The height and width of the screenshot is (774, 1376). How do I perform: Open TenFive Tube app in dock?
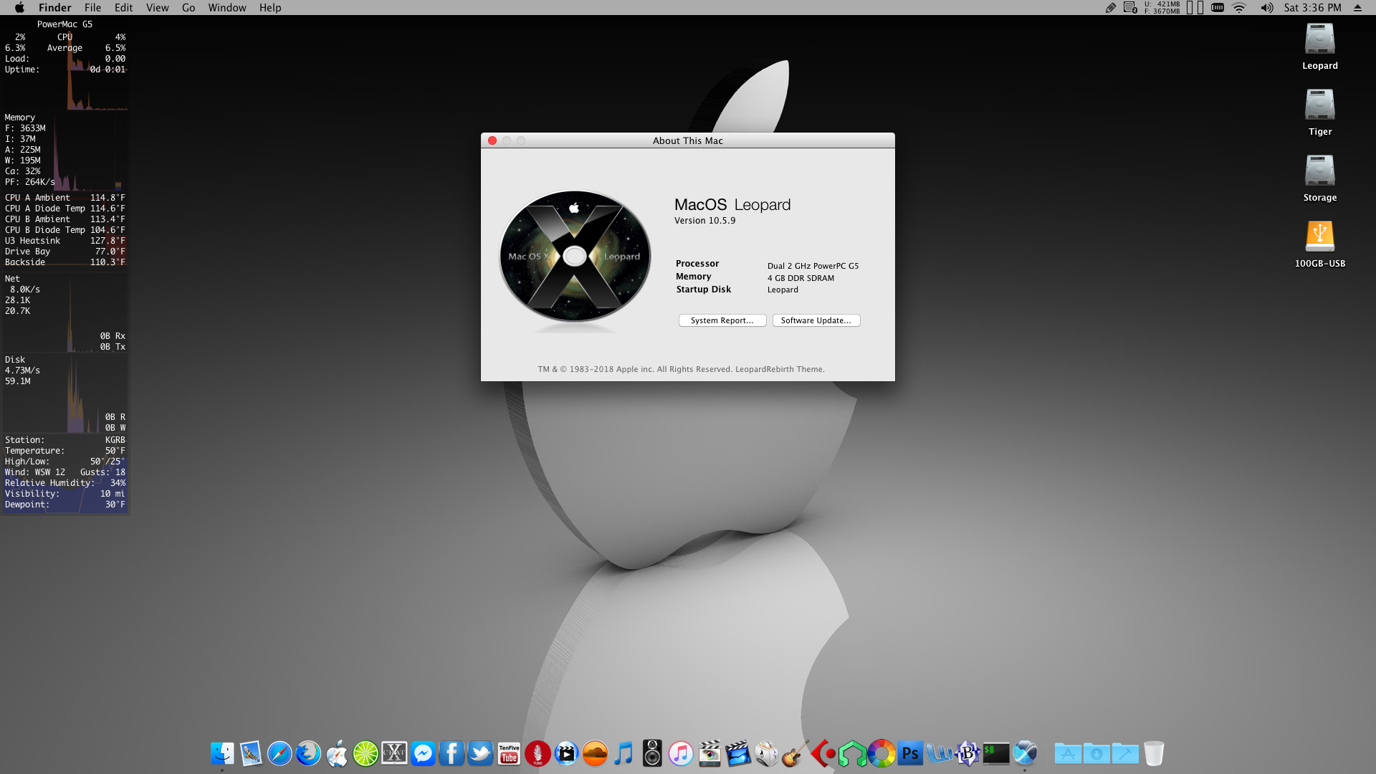509,753
